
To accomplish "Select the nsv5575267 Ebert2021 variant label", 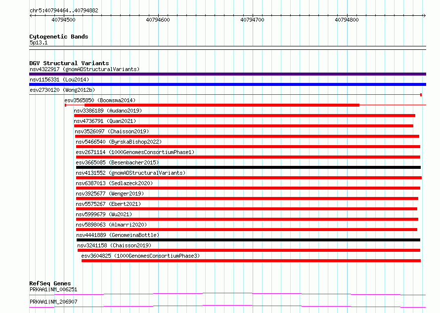I will (x=108, y=204).
